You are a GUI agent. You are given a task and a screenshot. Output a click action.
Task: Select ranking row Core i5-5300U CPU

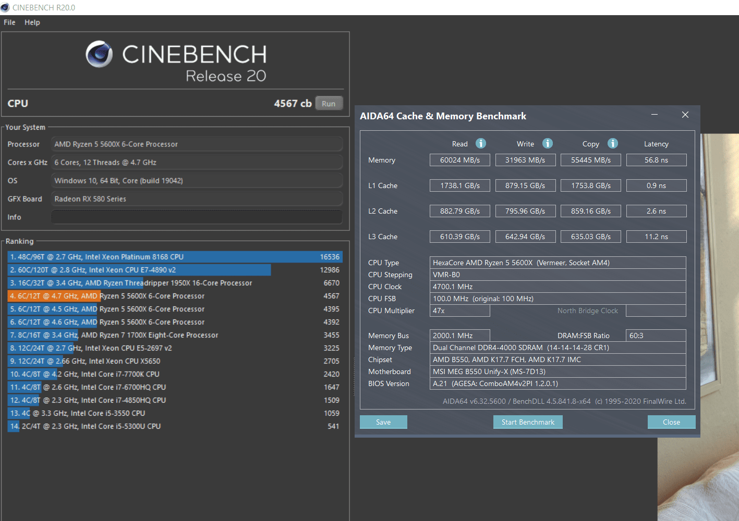click(x=175, y=426)
